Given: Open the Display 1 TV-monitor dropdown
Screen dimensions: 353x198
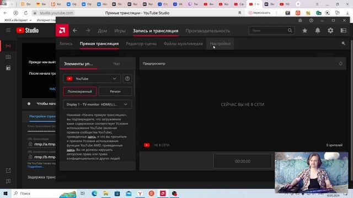Looking at the screenshot, I should (x=98, y=105).
